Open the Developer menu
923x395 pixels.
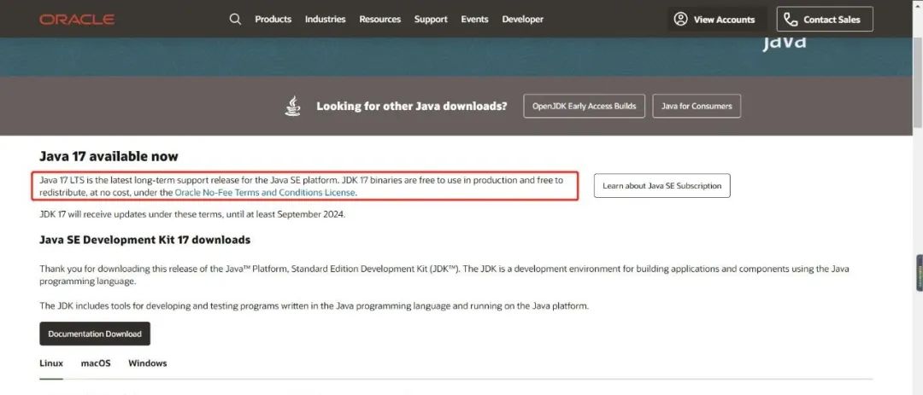pyautogui.click(x=523, y=20)
